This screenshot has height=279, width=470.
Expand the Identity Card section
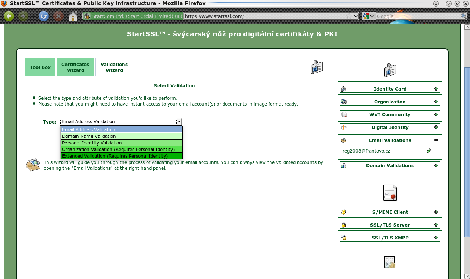(436, 89)
